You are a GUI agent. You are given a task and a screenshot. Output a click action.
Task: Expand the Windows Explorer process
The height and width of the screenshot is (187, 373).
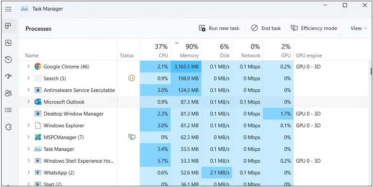(29, 125)
